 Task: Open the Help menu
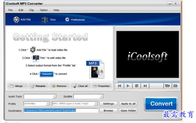point(56,10)
